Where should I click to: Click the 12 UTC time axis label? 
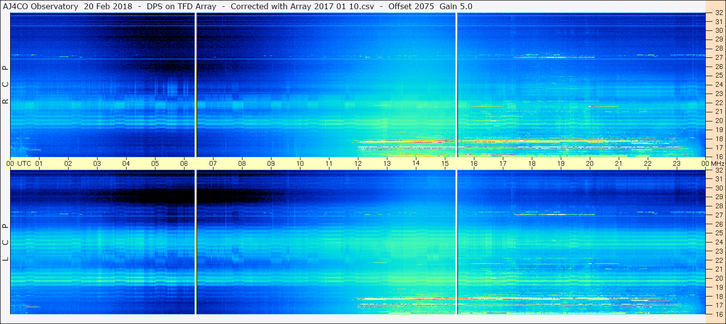[358, 163]
